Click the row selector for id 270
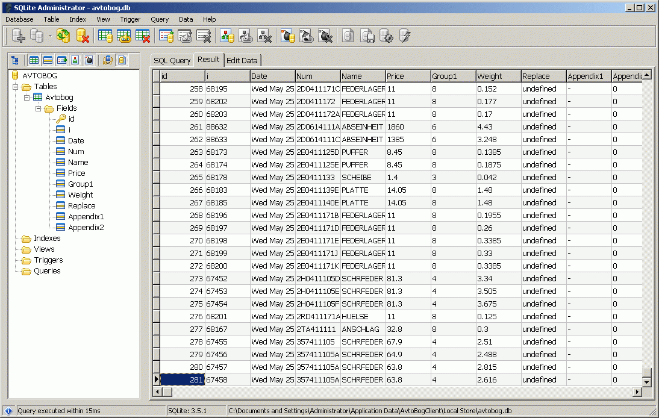 point(157,241)
